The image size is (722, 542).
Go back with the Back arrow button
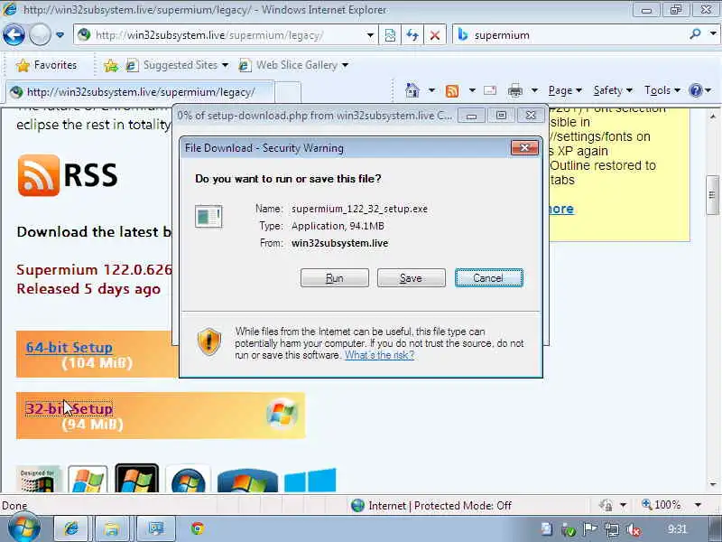tap(14, 35)
